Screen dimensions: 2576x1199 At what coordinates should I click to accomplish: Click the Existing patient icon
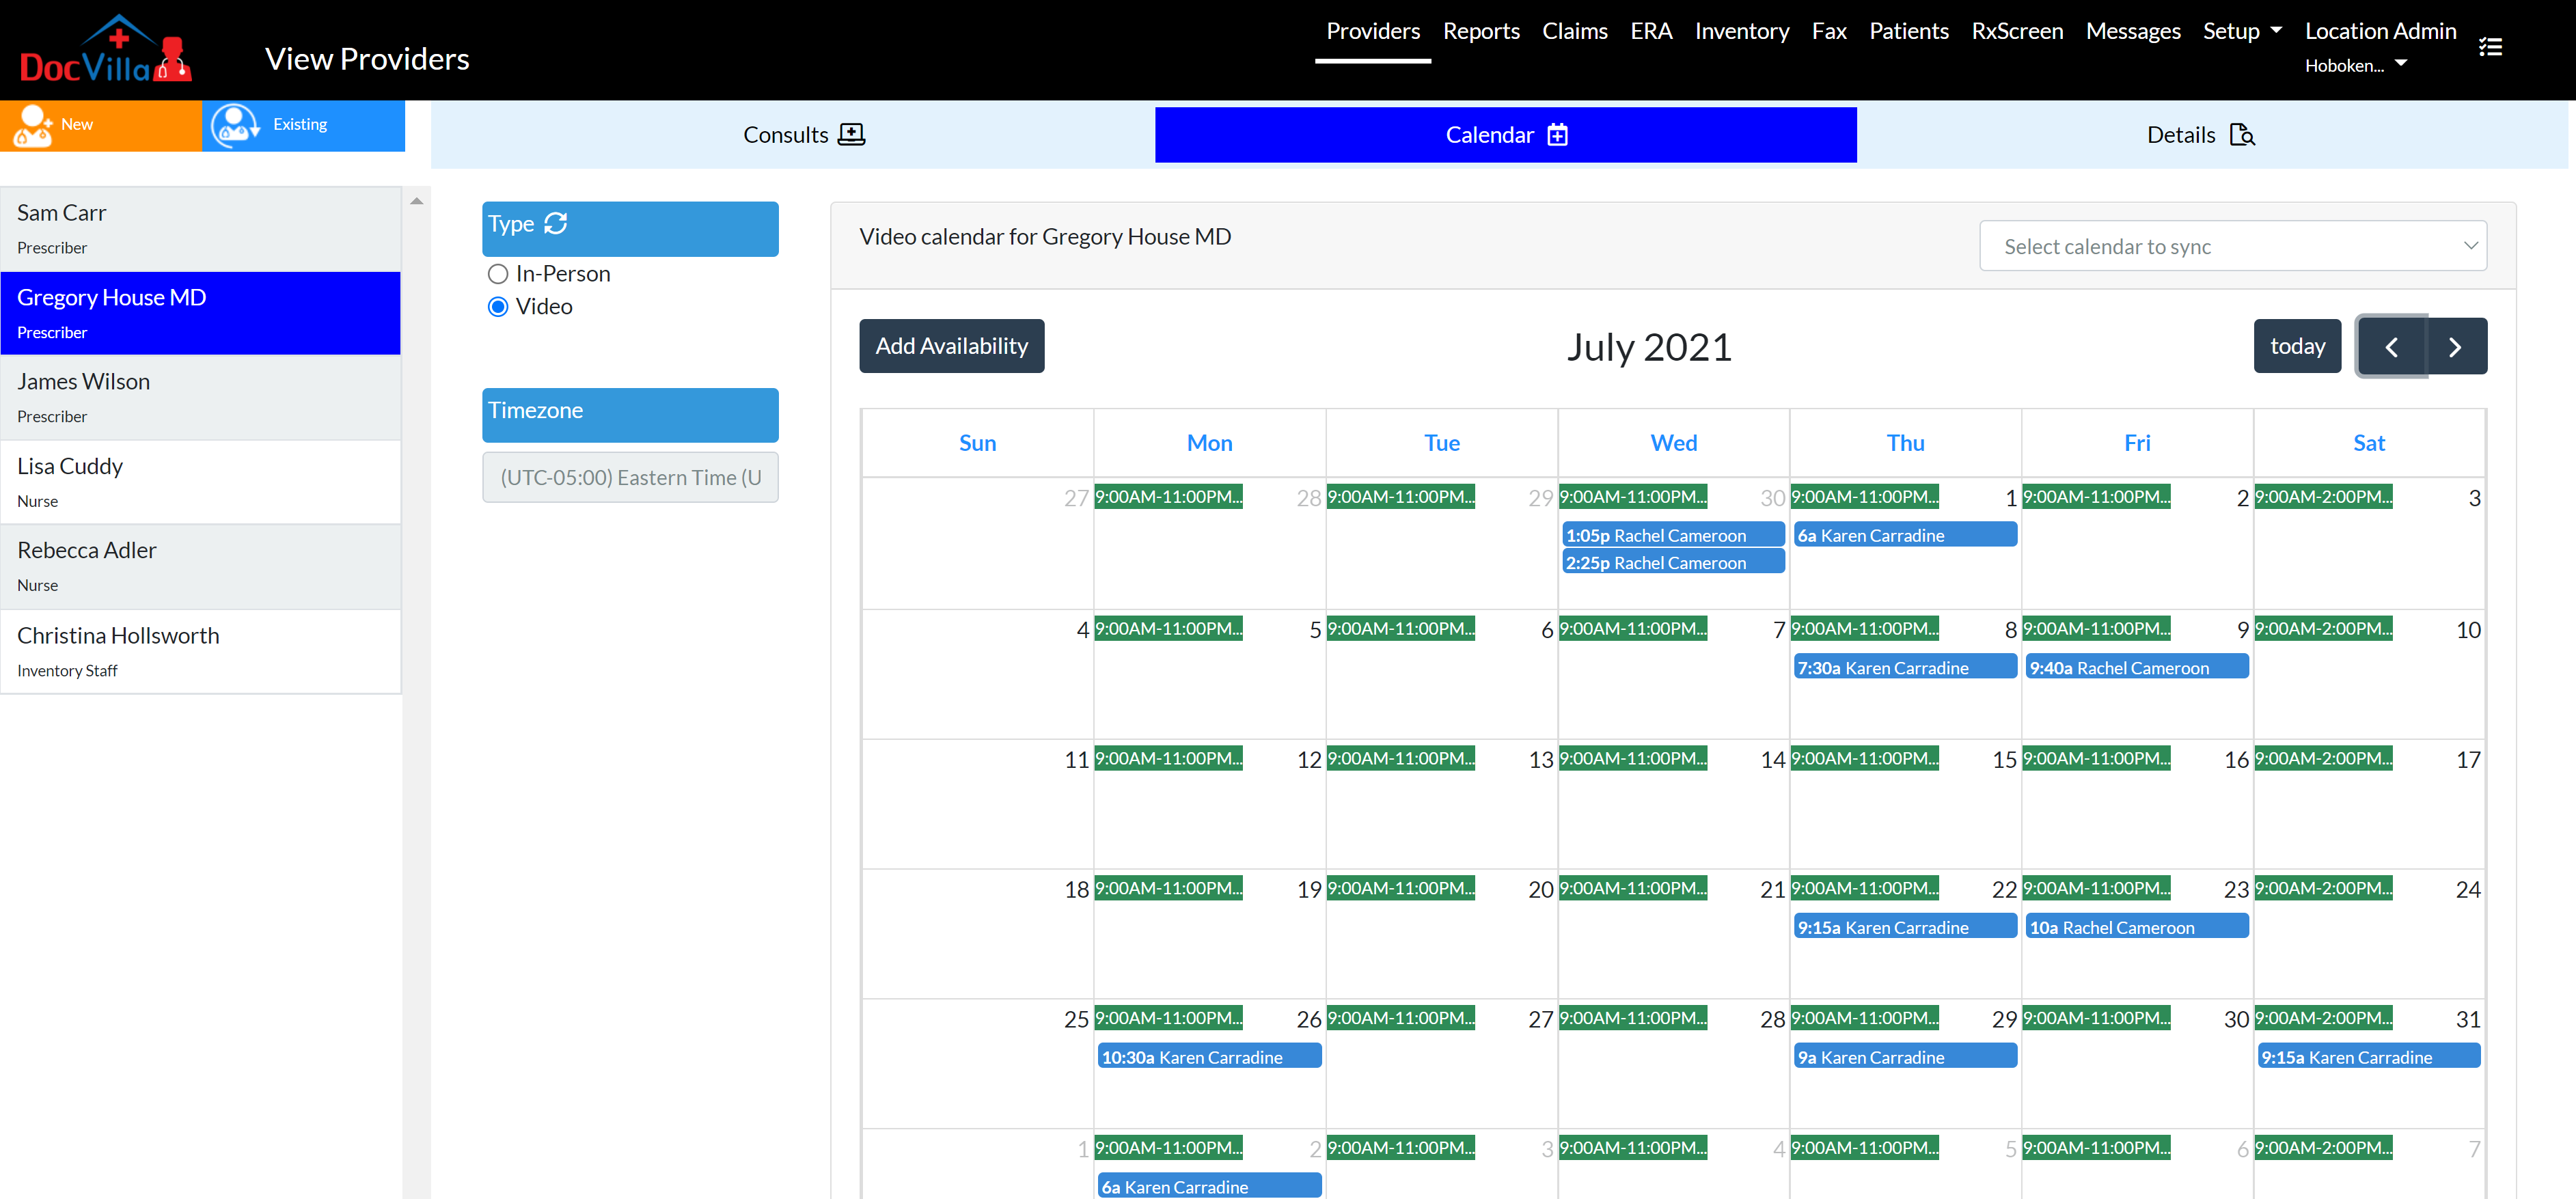click(235, 125)
